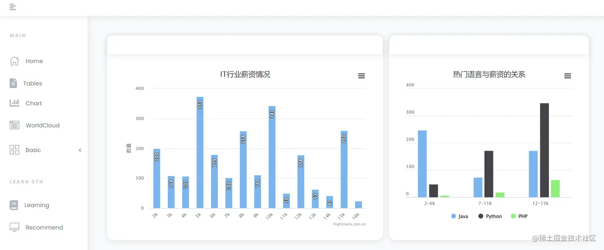Screen dimensions: 604x250
Task: Click the 6k bar labeled 179
Action: (214, 181)
